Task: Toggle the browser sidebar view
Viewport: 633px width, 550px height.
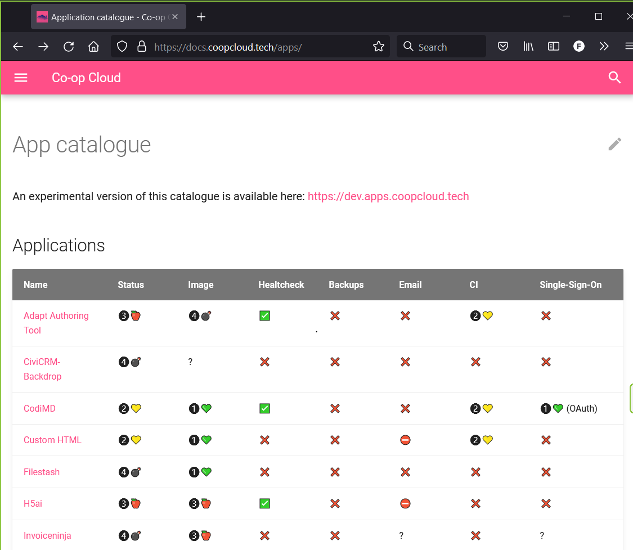Action: coord(554,47)
